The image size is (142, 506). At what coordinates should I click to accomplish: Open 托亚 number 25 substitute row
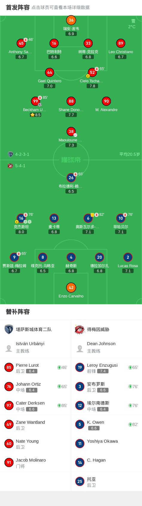tap(106, 481)
